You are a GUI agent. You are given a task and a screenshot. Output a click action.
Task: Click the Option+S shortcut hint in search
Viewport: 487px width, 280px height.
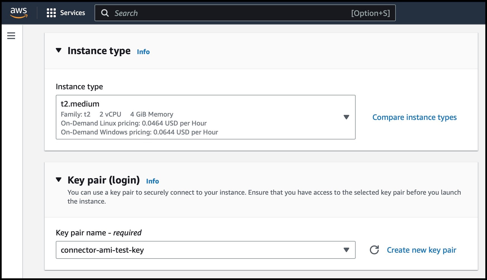pyautogui.click(x=371, y=13)
